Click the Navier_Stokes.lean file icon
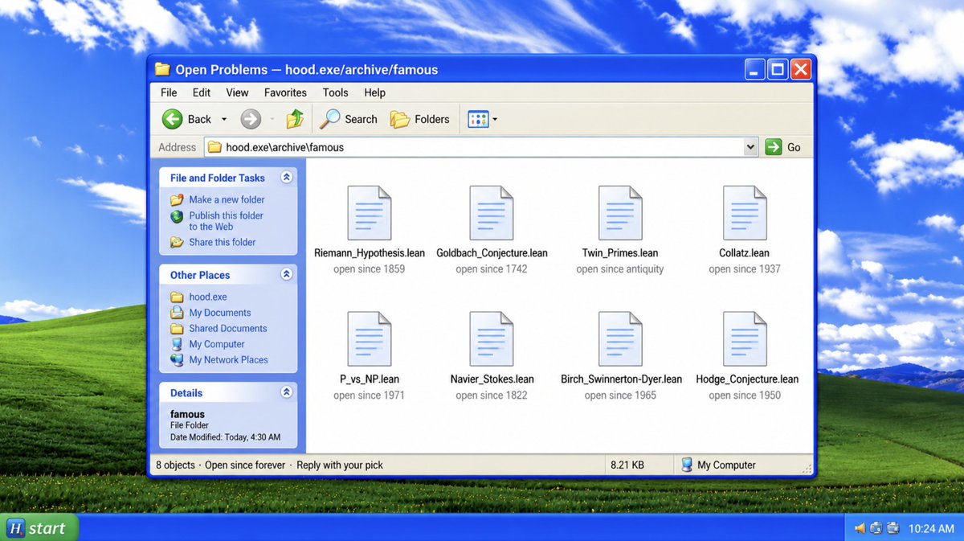The width and height of the screenshot is (964, 541). pos(492,339)
